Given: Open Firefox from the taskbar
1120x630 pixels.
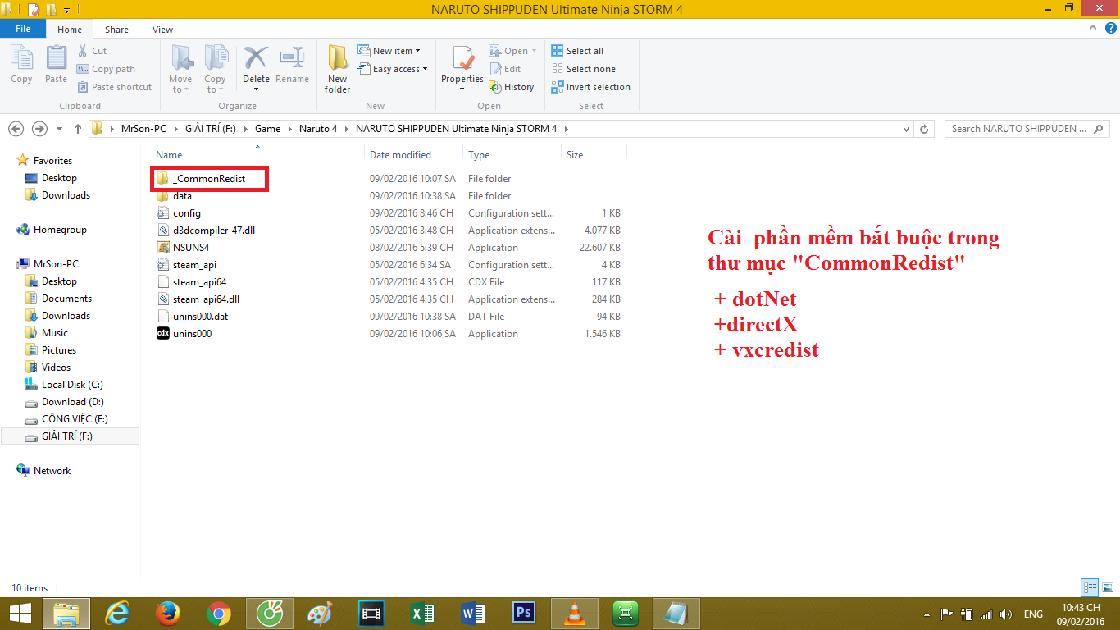Looking at the screenshot, I should 168,613.
